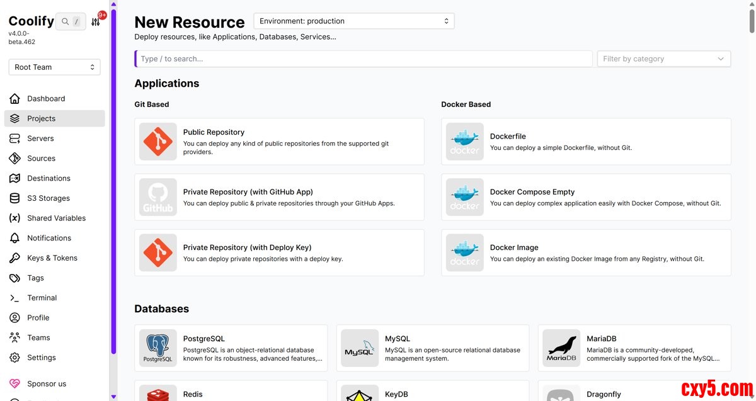This screenshot has width=756, height=401.
Task: Click the Sponsor us heart icon
Action: [x=14, y=383]
